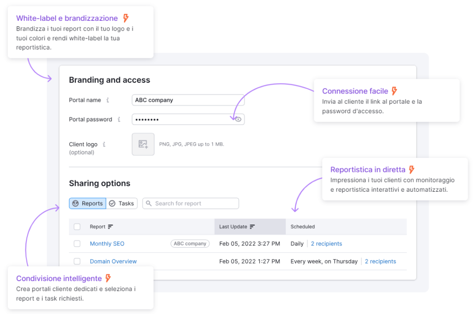Switch to the Tasks tab
This screenshot has width=474, height=314.
point(122,203)
